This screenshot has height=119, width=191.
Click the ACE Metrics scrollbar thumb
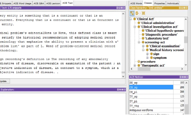186,109
